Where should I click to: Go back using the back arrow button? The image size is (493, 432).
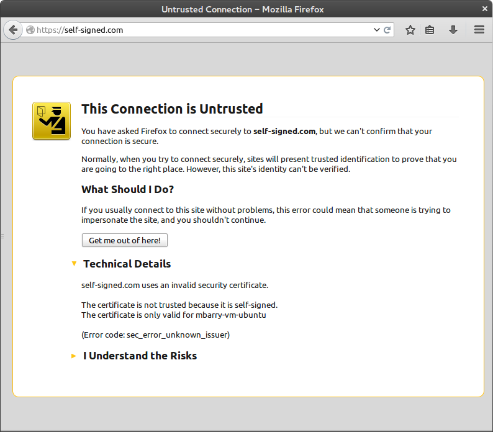(13, 30)
